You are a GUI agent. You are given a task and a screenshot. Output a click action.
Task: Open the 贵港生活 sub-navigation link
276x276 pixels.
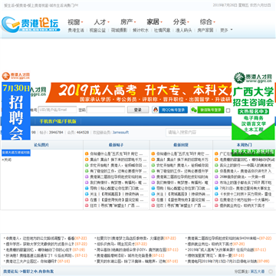(x=76, y=30)
